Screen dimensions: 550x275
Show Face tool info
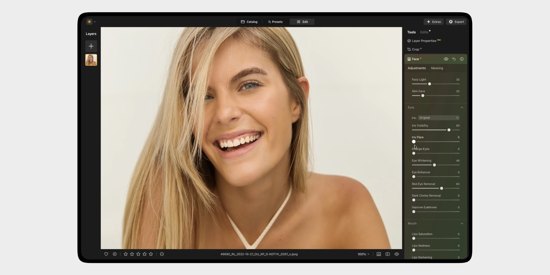click(462, 59)
